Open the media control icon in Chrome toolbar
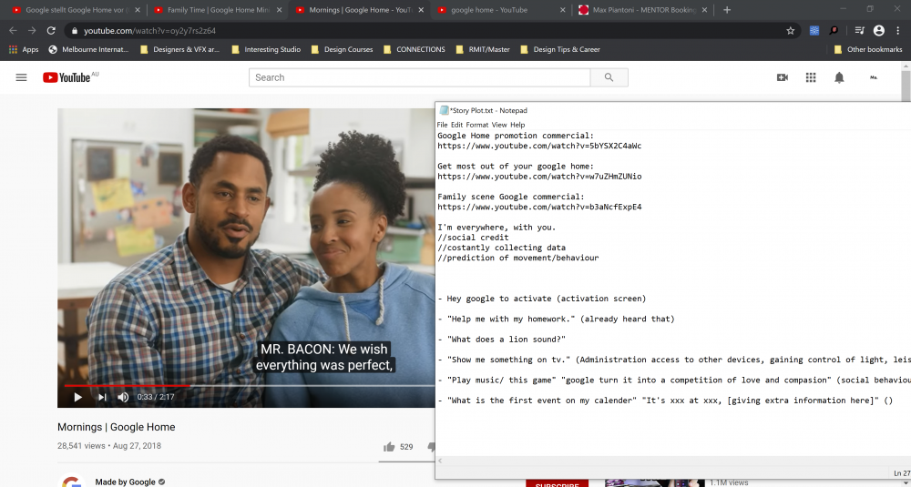911x487 pixels. tap(859, 31)
